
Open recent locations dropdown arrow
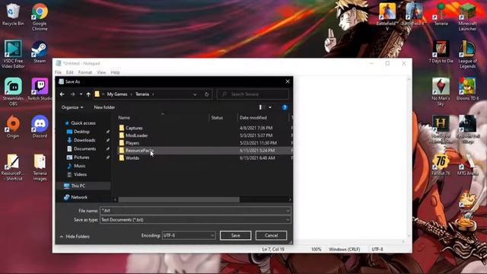(x=81, y=94)
